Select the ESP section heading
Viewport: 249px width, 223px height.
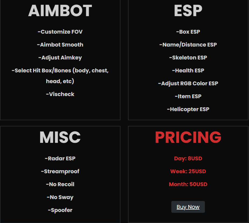188,11
